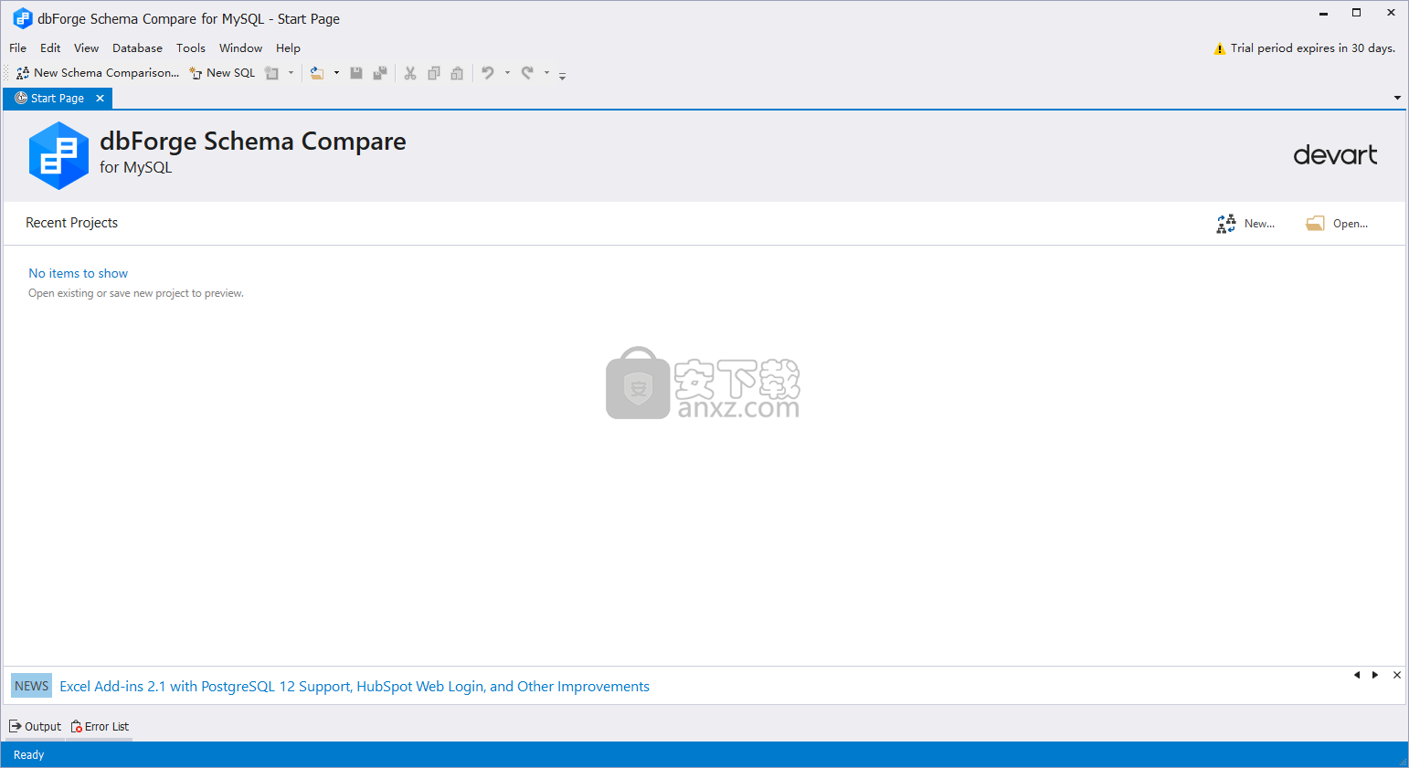Open the Tools menu
Image resolution: width=1409 pixels, height=768 pixels.
point(191,48)
